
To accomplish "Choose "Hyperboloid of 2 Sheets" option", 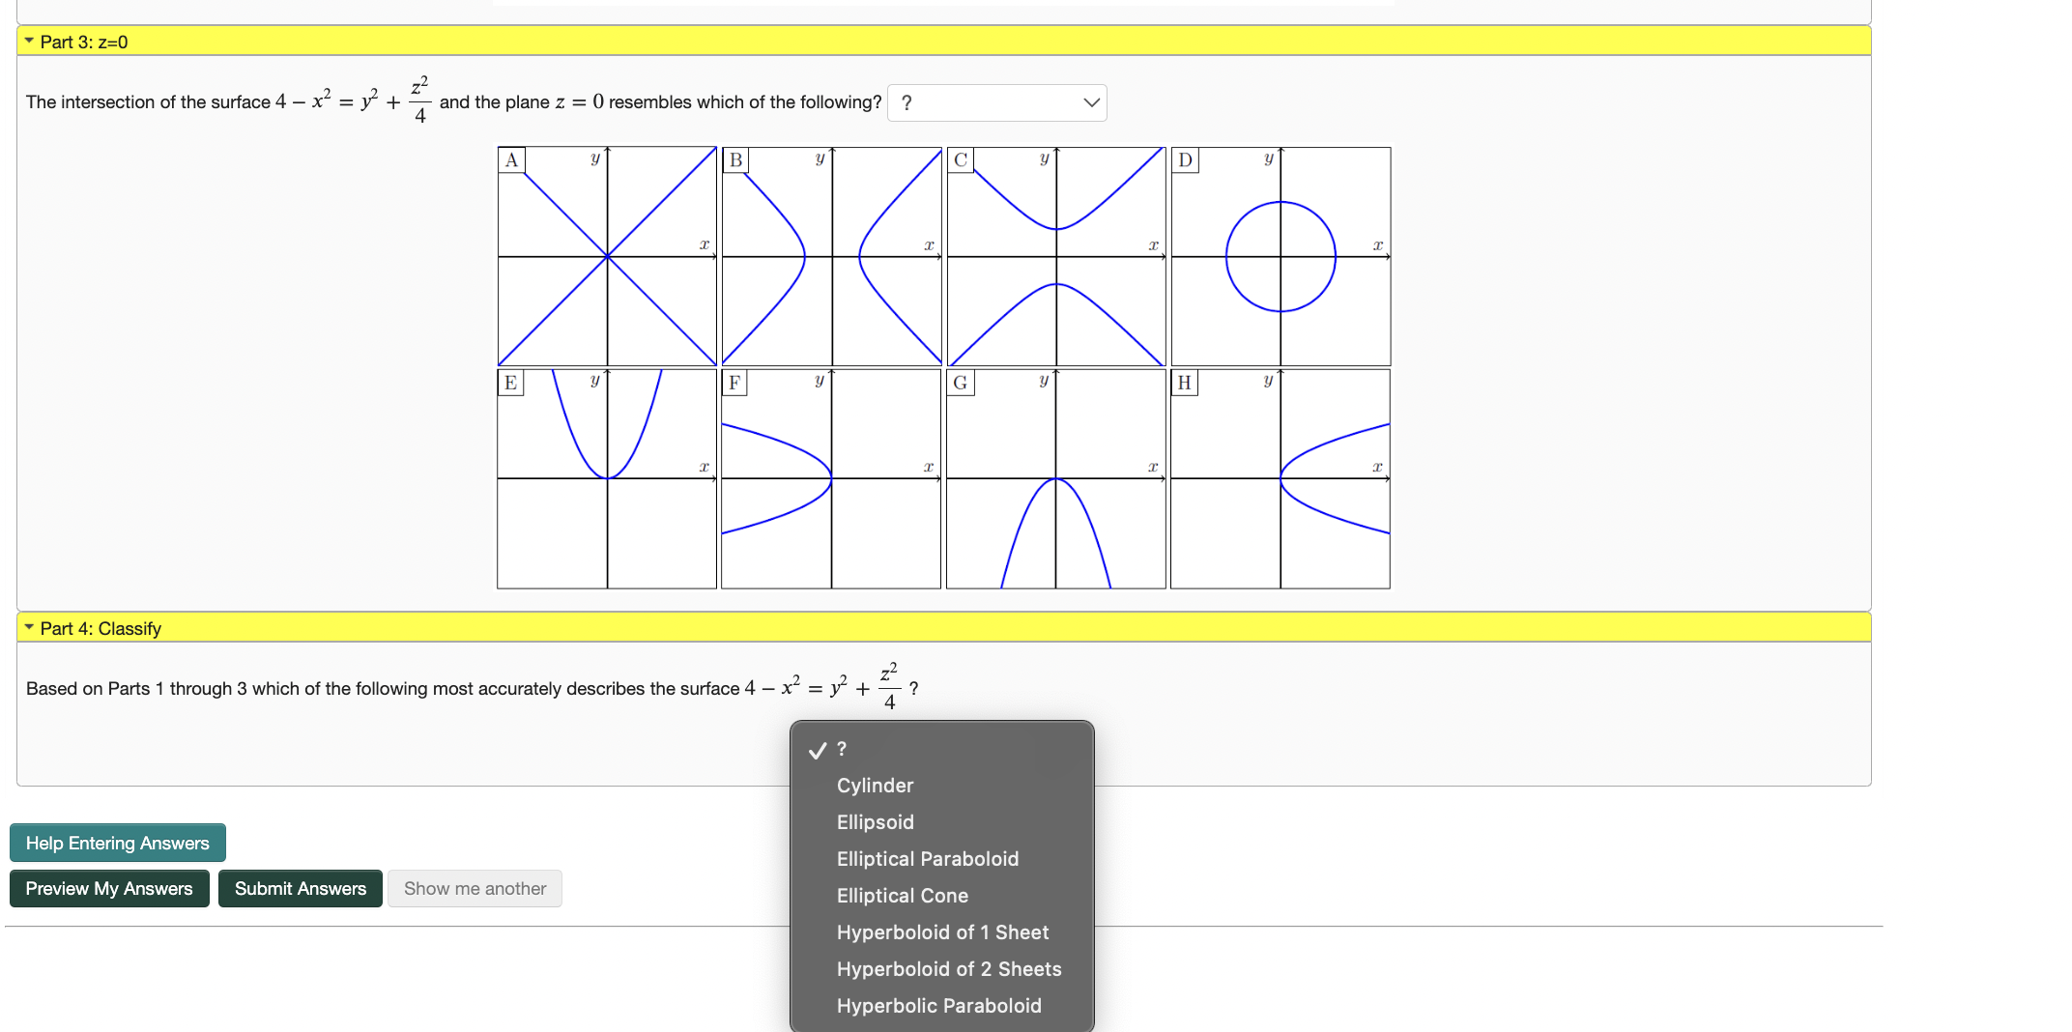I will [x=948, y=968].
